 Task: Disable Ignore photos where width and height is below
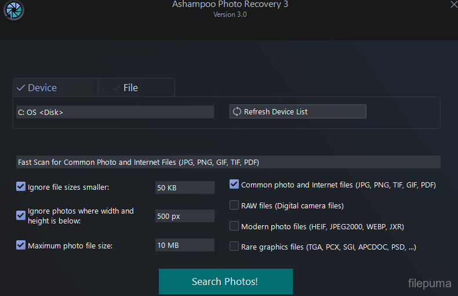click(x=21, y=215)
